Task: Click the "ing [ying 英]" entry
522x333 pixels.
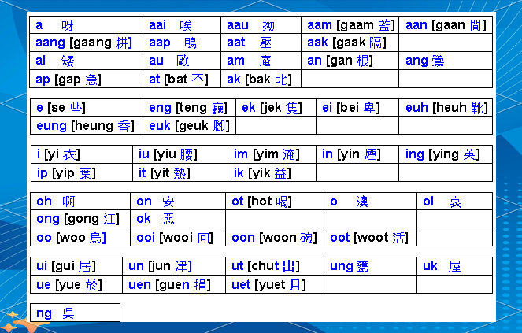Action: click(442, 155)
